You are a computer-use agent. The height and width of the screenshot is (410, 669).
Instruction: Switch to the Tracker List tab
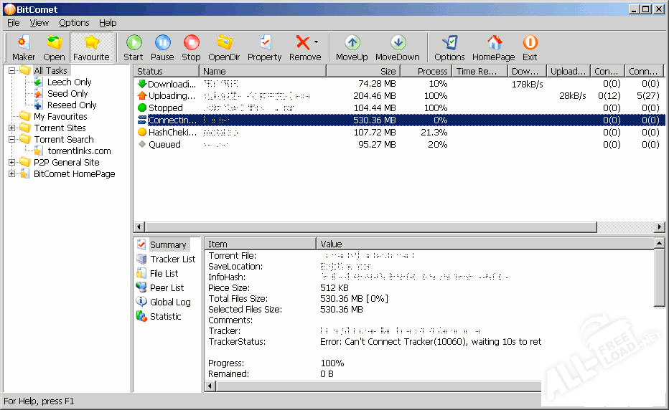[172, 259]
